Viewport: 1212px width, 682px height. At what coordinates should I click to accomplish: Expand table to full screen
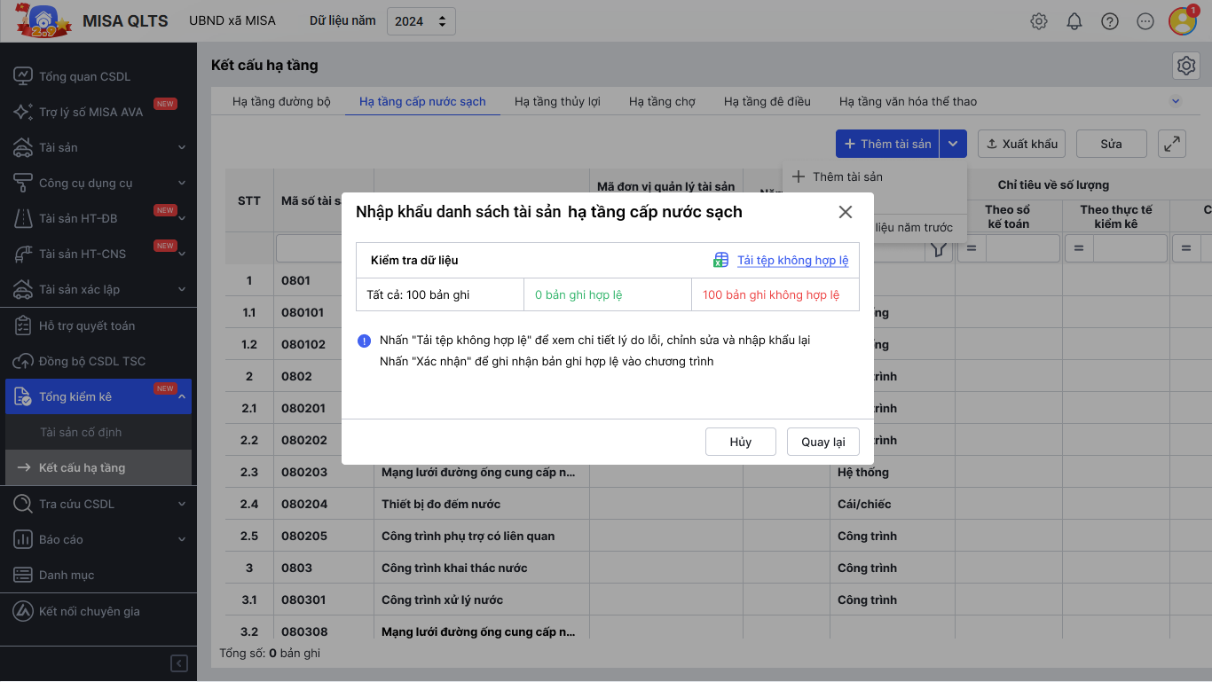click(x=1172, y=144)
